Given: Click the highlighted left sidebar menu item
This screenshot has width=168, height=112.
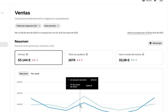Looking at the screenshot, I should tap(4, 44).
